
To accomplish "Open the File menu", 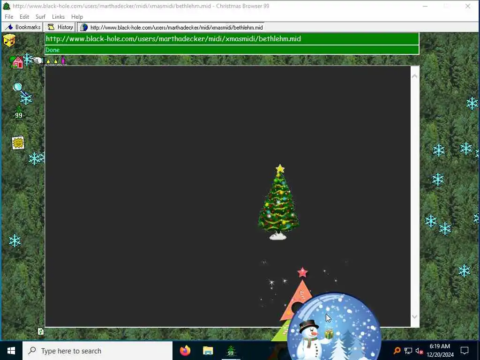I will click(9, 17).
